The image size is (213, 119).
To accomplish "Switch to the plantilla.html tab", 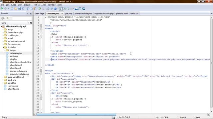I will coord(122,14).
